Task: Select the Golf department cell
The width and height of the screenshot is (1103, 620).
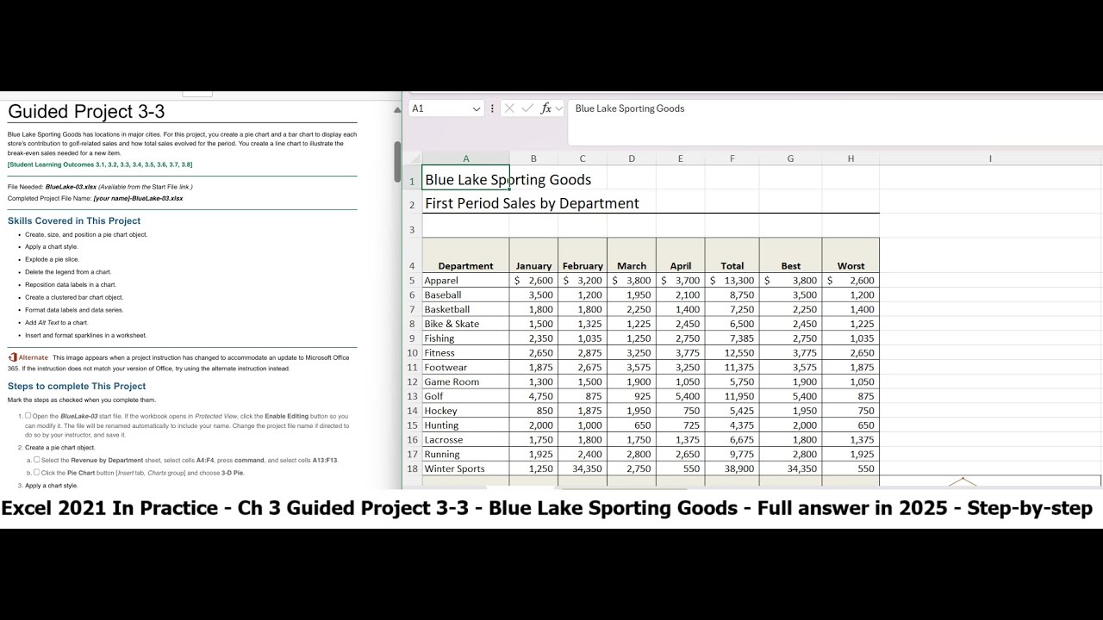Action: tap(465, 396)
